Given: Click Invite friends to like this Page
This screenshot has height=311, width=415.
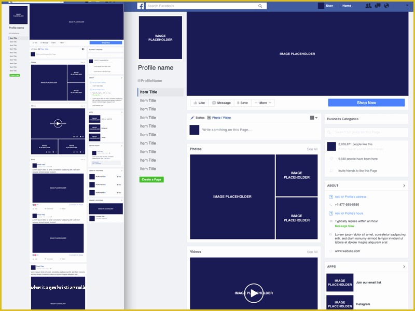Looking at the screenshot, I should click(357, 171).
